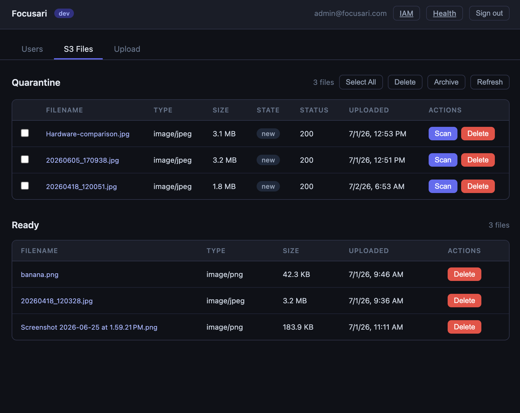520x413 pixels.
Task: Scan Hardware-comparison.jpg
Action: (x=443, y=134)
